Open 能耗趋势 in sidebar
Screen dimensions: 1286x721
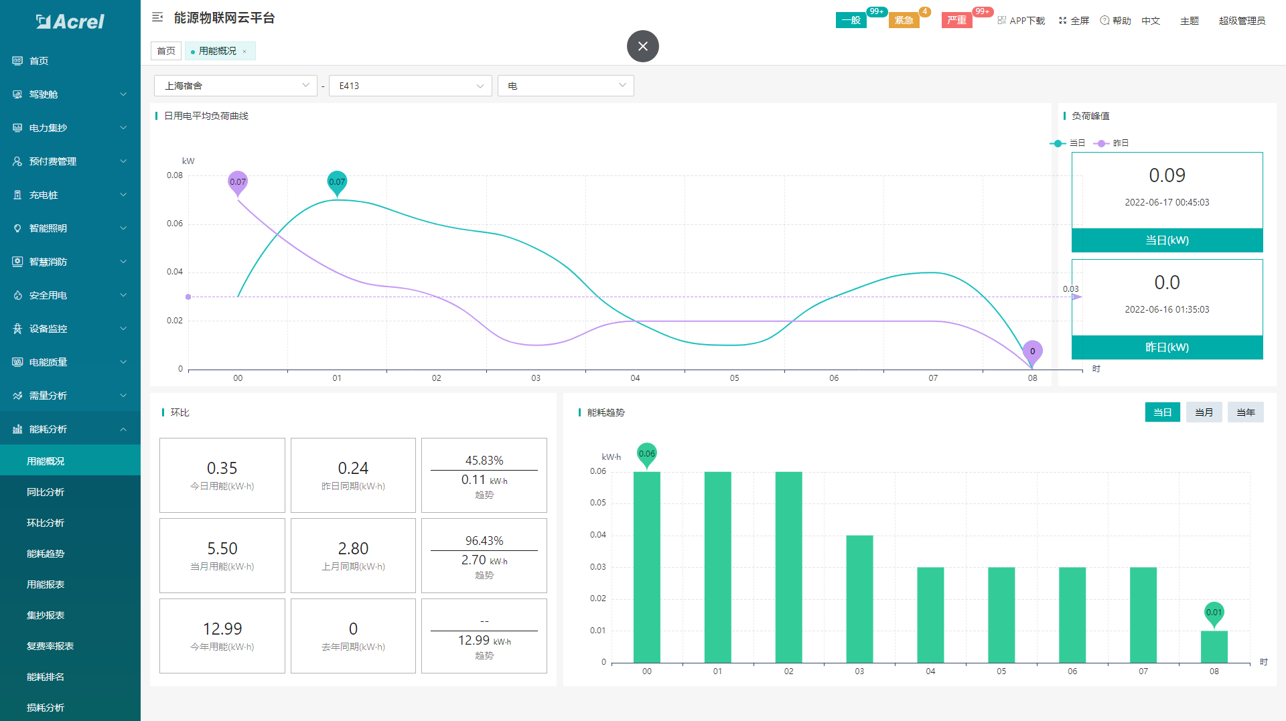(70, 554)
